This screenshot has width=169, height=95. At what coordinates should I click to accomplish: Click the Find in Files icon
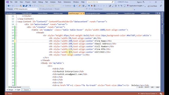pos(79,6)
